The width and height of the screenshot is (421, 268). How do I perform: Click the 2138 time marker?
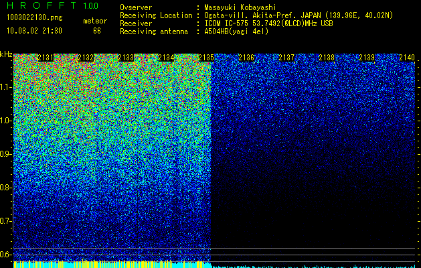click(327, 58)
